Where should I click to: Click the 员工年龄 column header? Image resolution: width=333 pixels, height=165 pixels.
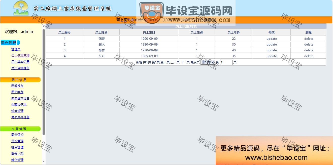click(x=234, y=32)
